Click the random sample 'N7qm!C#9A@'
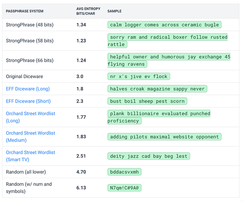 (x=125, y=188)
